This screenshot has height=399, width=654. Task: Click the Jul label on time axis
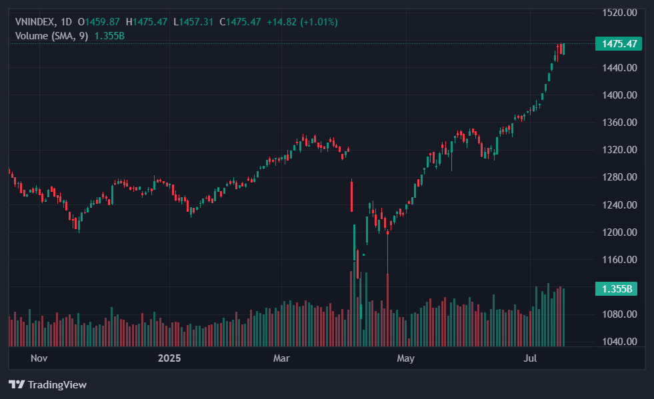(x=530, y=358)
